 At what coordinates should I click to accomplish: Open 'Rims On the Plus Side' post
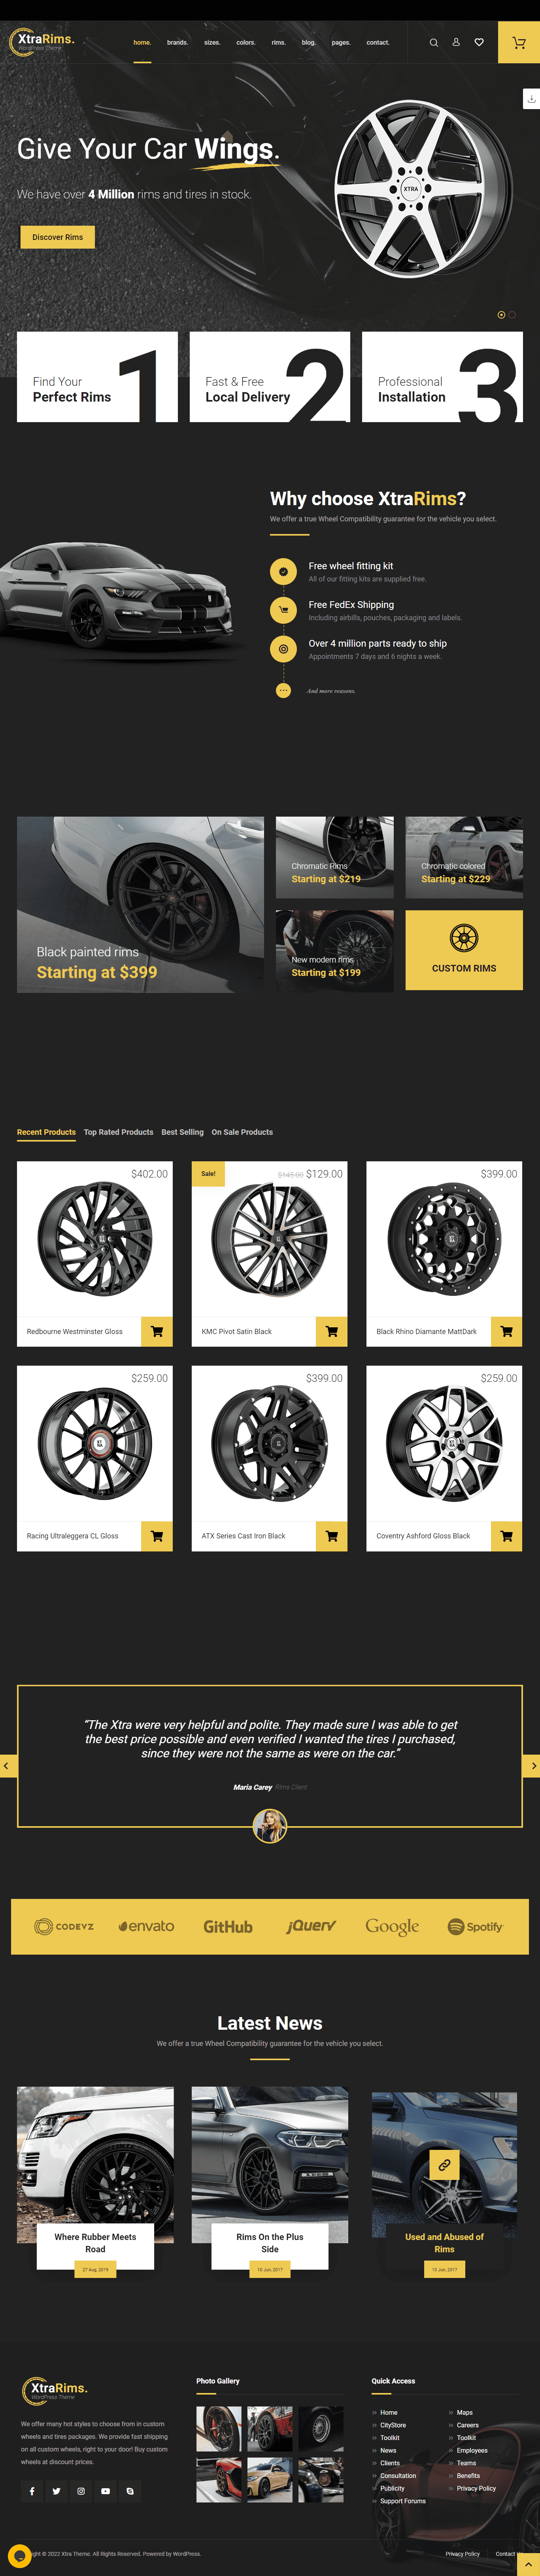tap(270, 2243)
